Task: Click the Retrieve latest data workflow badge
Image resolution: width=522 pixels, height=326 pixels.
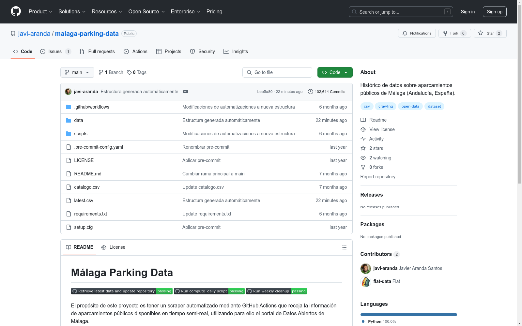Action: click(x=122, y=291)
